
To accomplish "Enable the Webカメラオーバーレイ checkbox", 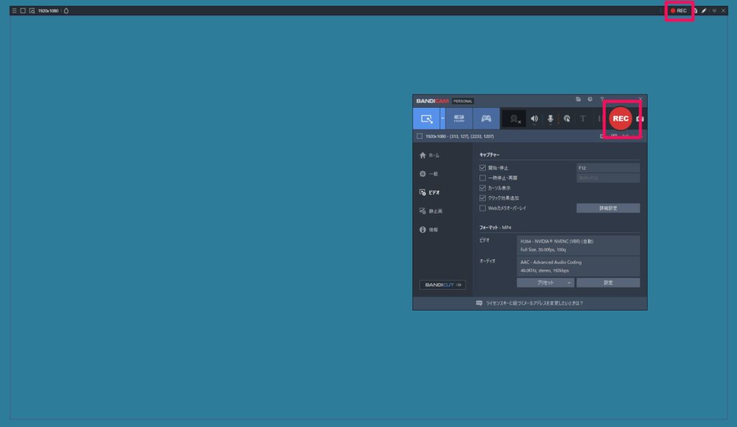I will click(483, 208).
